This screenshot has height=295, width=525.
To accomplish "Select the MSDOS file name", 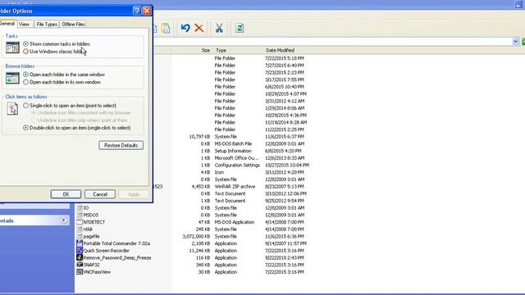I will [91, 215].
